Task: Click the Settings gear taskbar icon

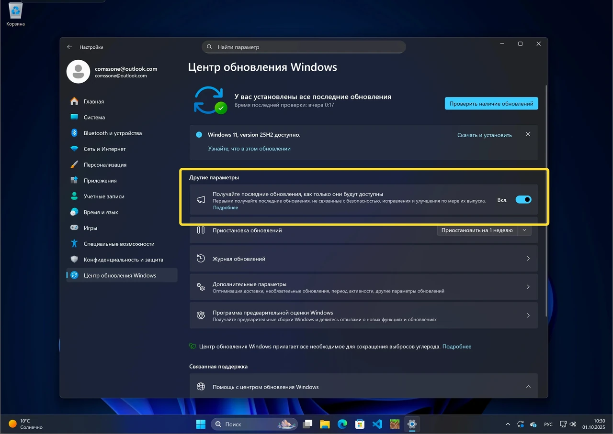Action: pyautogui.click(x=412, y=424)
